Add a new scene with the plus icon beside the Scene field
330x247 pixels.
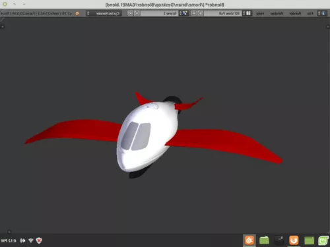[x=137, y=13]
